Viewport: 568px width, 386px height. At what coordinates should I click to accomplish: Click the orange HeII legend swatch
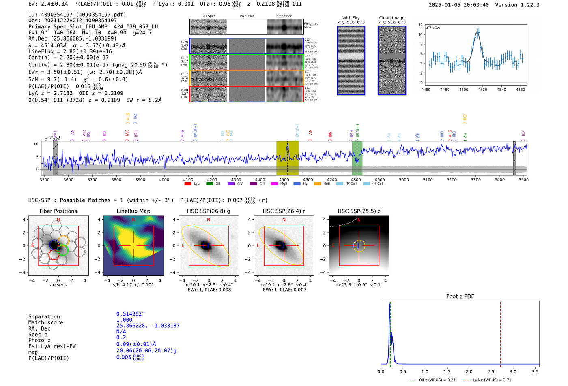tap(317, 184)
